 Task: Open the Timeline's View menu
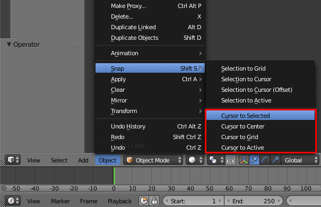pos(33,201)
